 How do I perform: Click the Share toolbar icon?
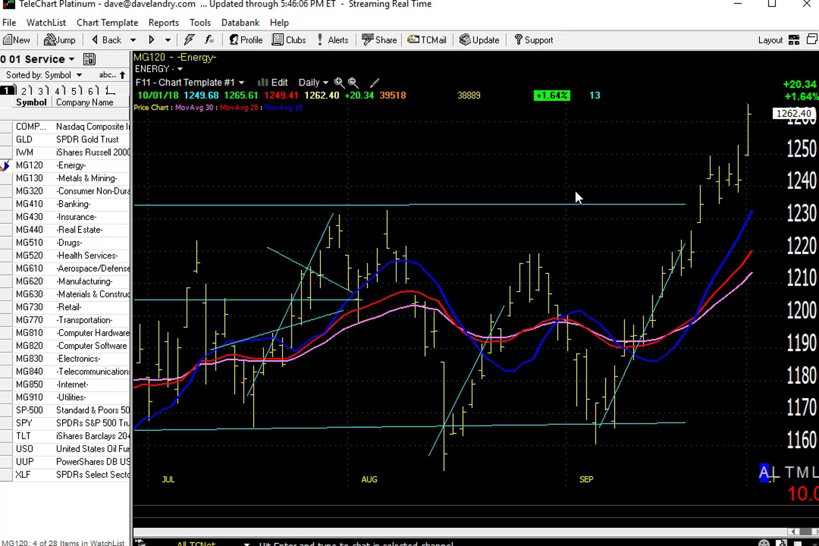[x=379, y=40]
